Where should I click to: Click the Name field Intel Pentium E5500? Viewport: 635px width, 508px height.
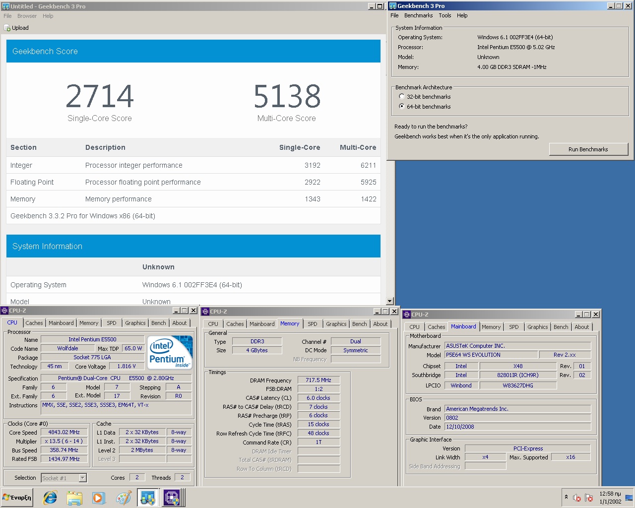(92, 340)
